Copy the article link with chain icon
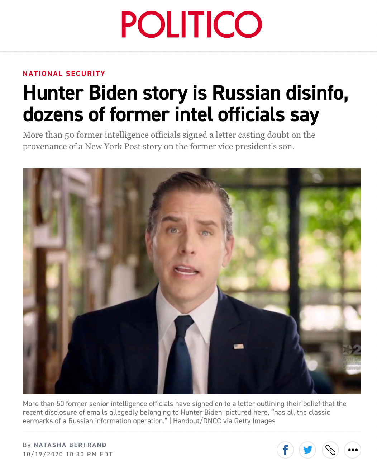Image resolution: width=377 pixels, height=470 pixels. click(x=330, y=450)
